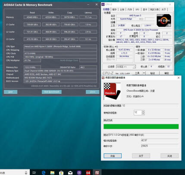The image size is (185, 175).
Task: Select the 处理器 tab in CPU-Z
Action: pos(106,10)
